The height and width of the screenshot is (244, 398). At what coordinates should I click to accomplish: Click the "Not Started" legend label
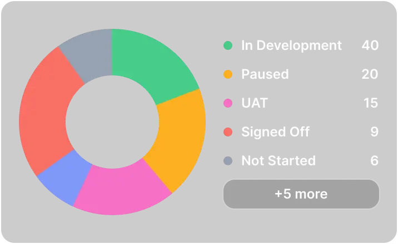tap(278, 161)
